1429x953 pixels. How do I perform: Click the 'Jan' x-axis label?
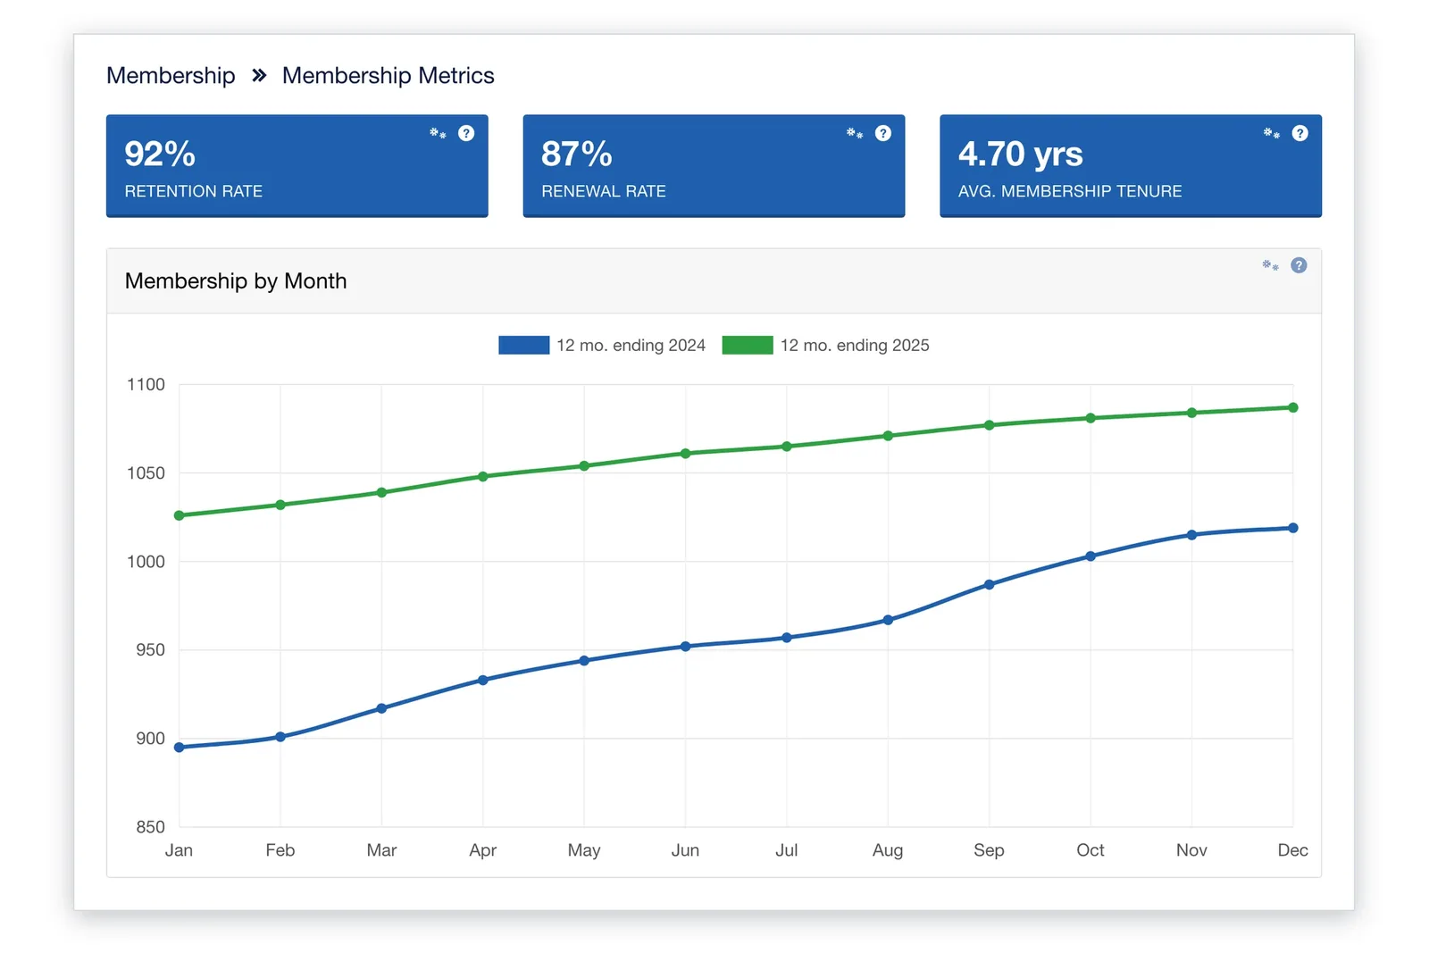(179, 850)
